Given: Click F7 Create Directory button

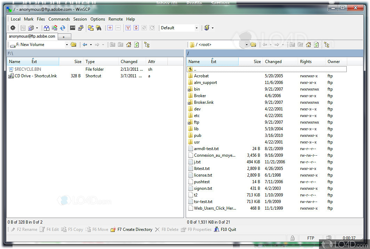Looking at the screenshot, I should tap(131, 229).
